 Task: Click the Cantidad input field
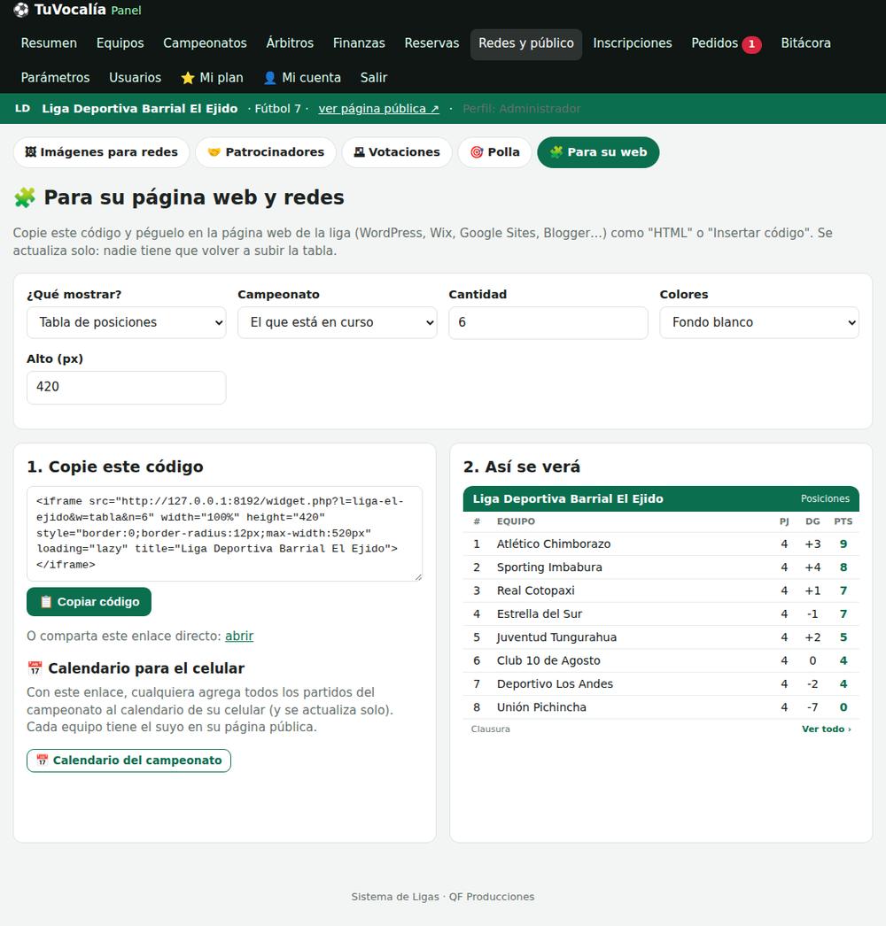tap(548, 322)
